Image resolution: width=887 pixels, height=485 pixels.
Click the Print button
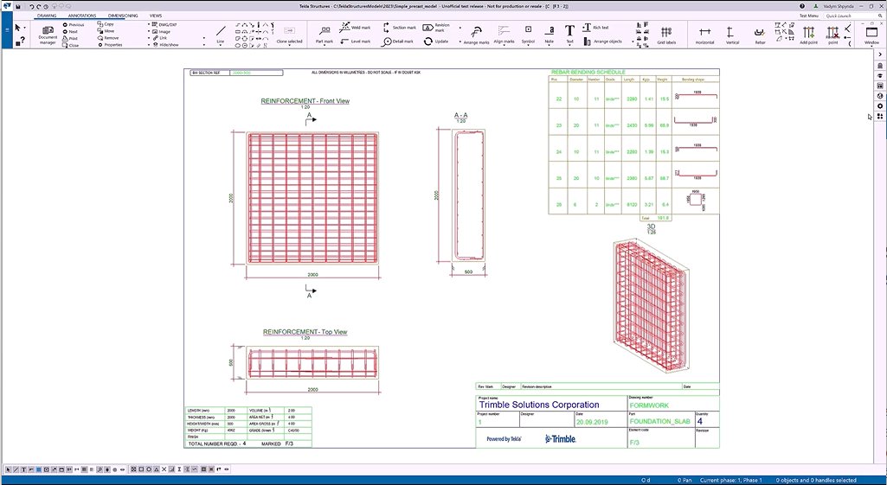[71, 38]
